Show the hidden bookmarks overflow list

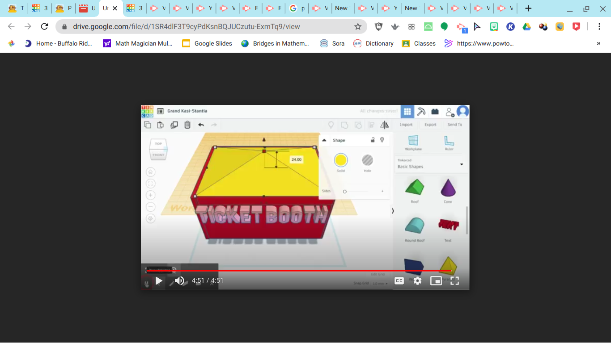click(x=598, y=43)
